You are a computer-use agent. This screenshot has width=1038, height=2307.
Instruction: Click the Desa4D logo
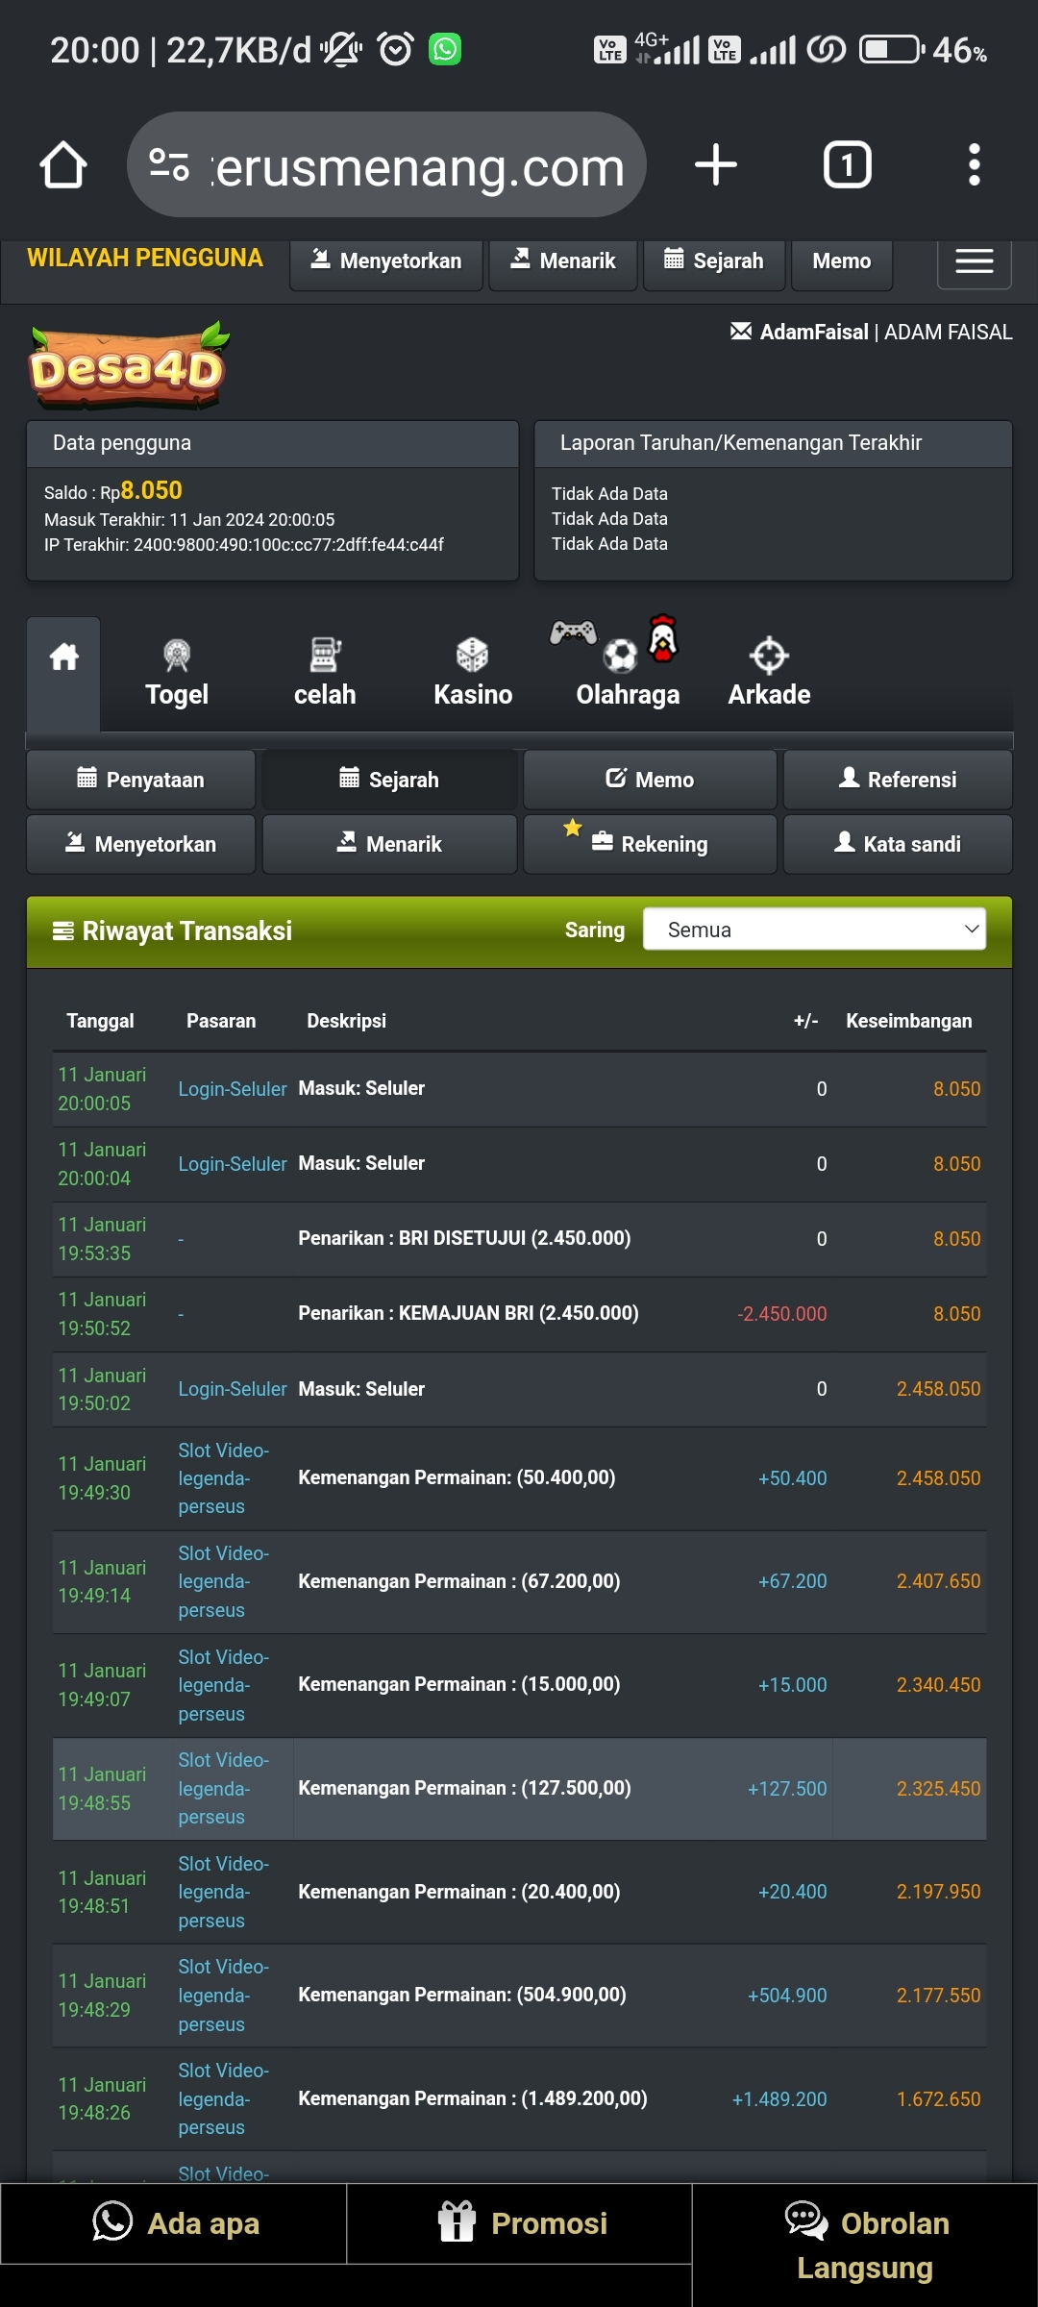click(129, 366)
